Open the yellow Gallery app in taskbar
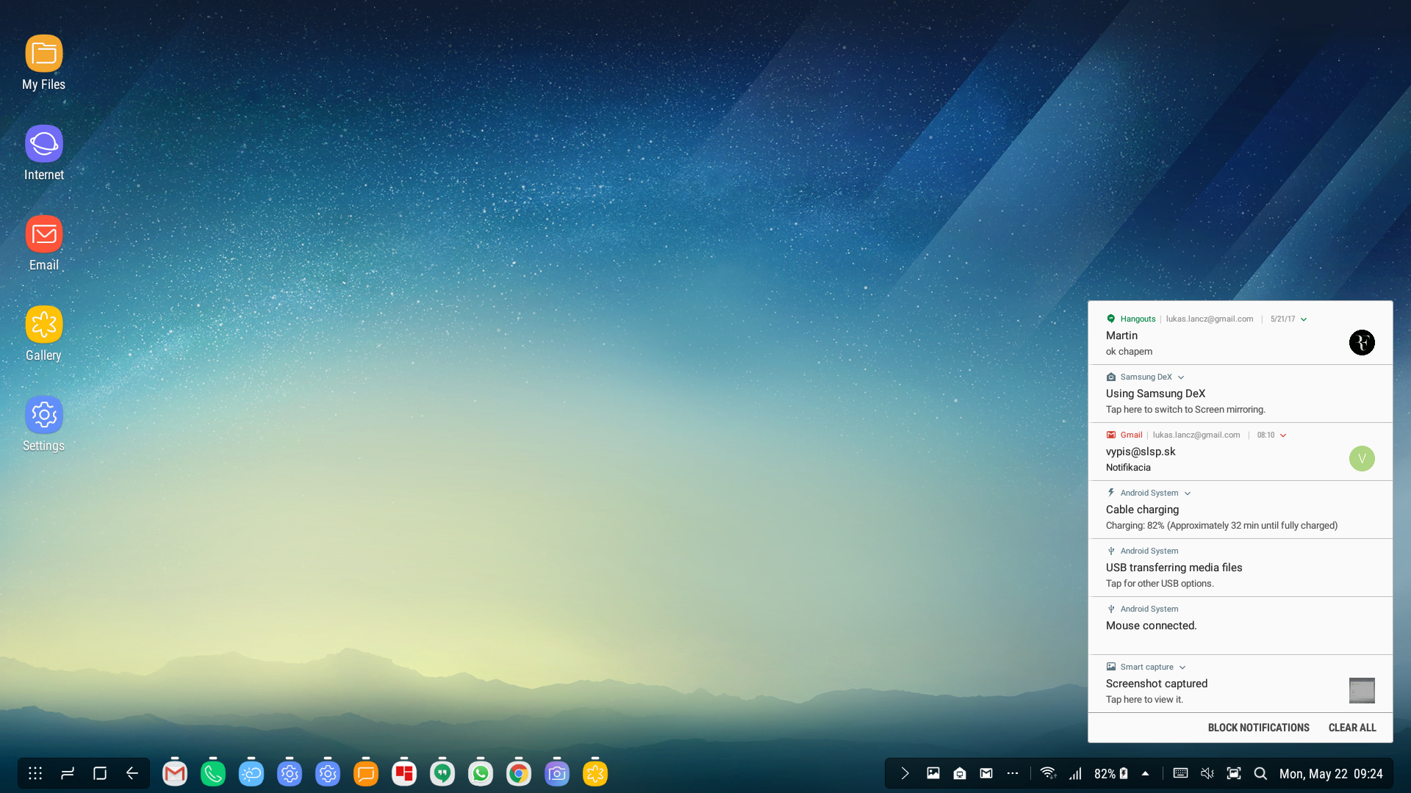This screenshot has height=793, width=1411. [x=595, y=773]
